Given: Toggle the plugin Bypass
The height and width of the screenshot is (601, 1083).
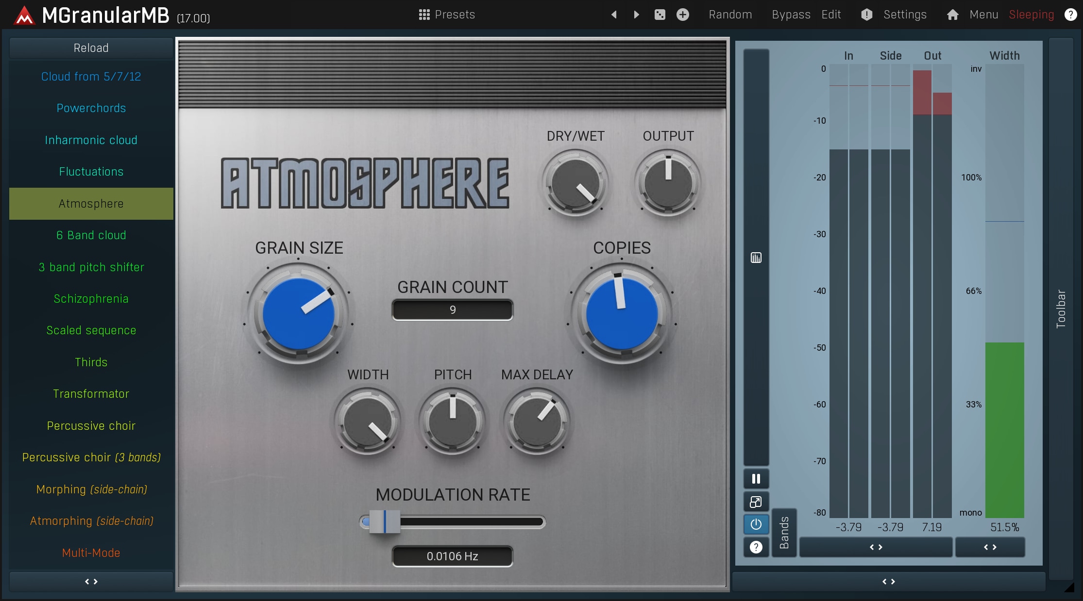Looking at the screenshot, I should (x=791, y=15).
